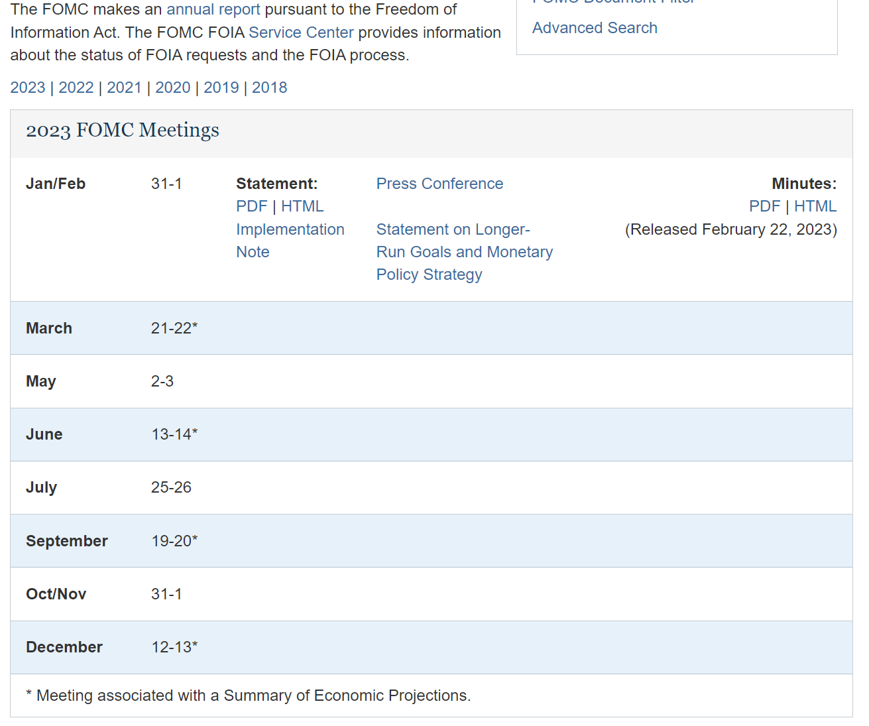Jump to 2018 meetings

point(270,88)
